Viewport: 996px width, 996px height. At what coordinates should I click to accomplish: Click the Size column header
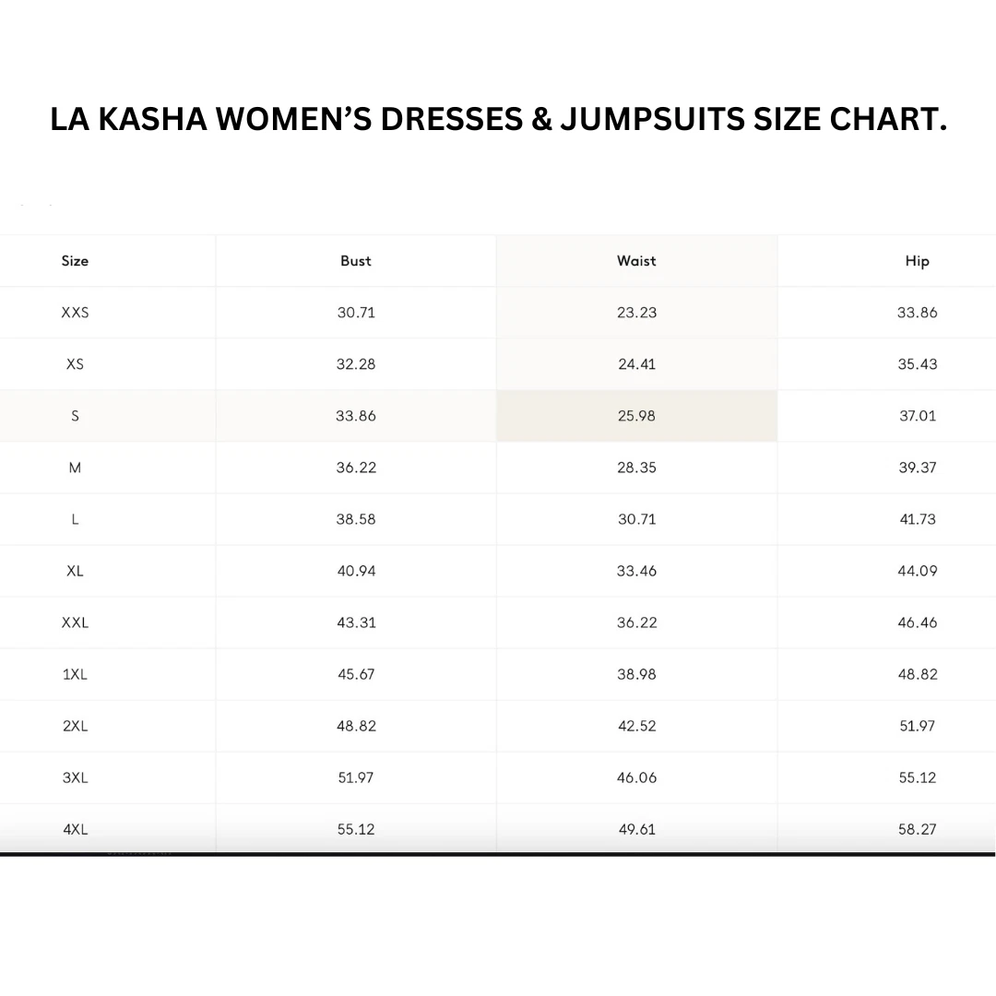click(x=75, y=261)
